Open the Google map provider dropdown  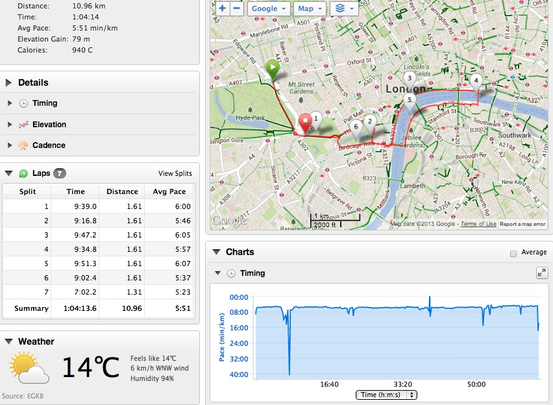pyautogui.click(x=269, y=8)
